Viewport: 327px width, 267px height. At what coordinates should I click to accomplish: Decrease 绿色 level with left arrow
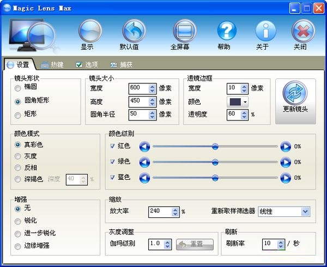(144, 162)
